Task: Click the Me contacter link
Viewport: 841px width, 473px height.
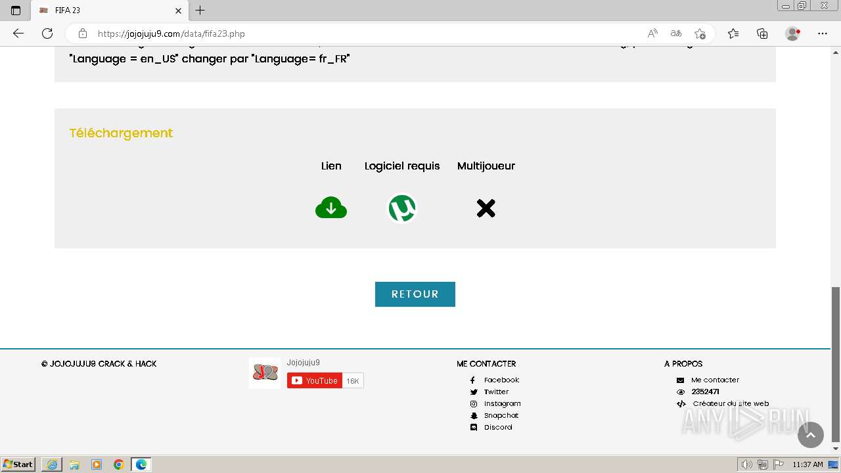Action: [715, 380]
